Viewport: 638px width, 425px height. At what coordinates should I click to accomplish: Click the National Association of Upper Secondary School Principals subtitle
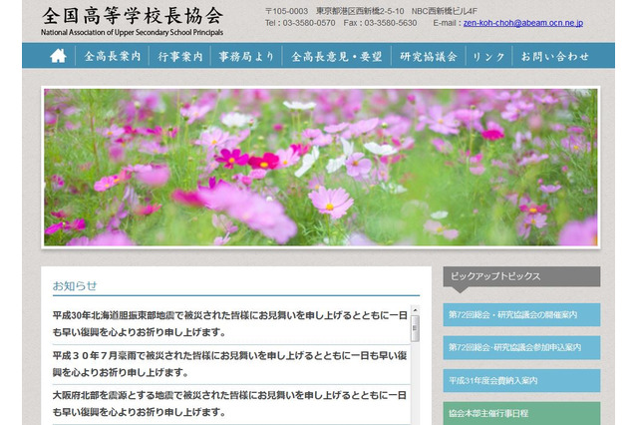(132, 33)
